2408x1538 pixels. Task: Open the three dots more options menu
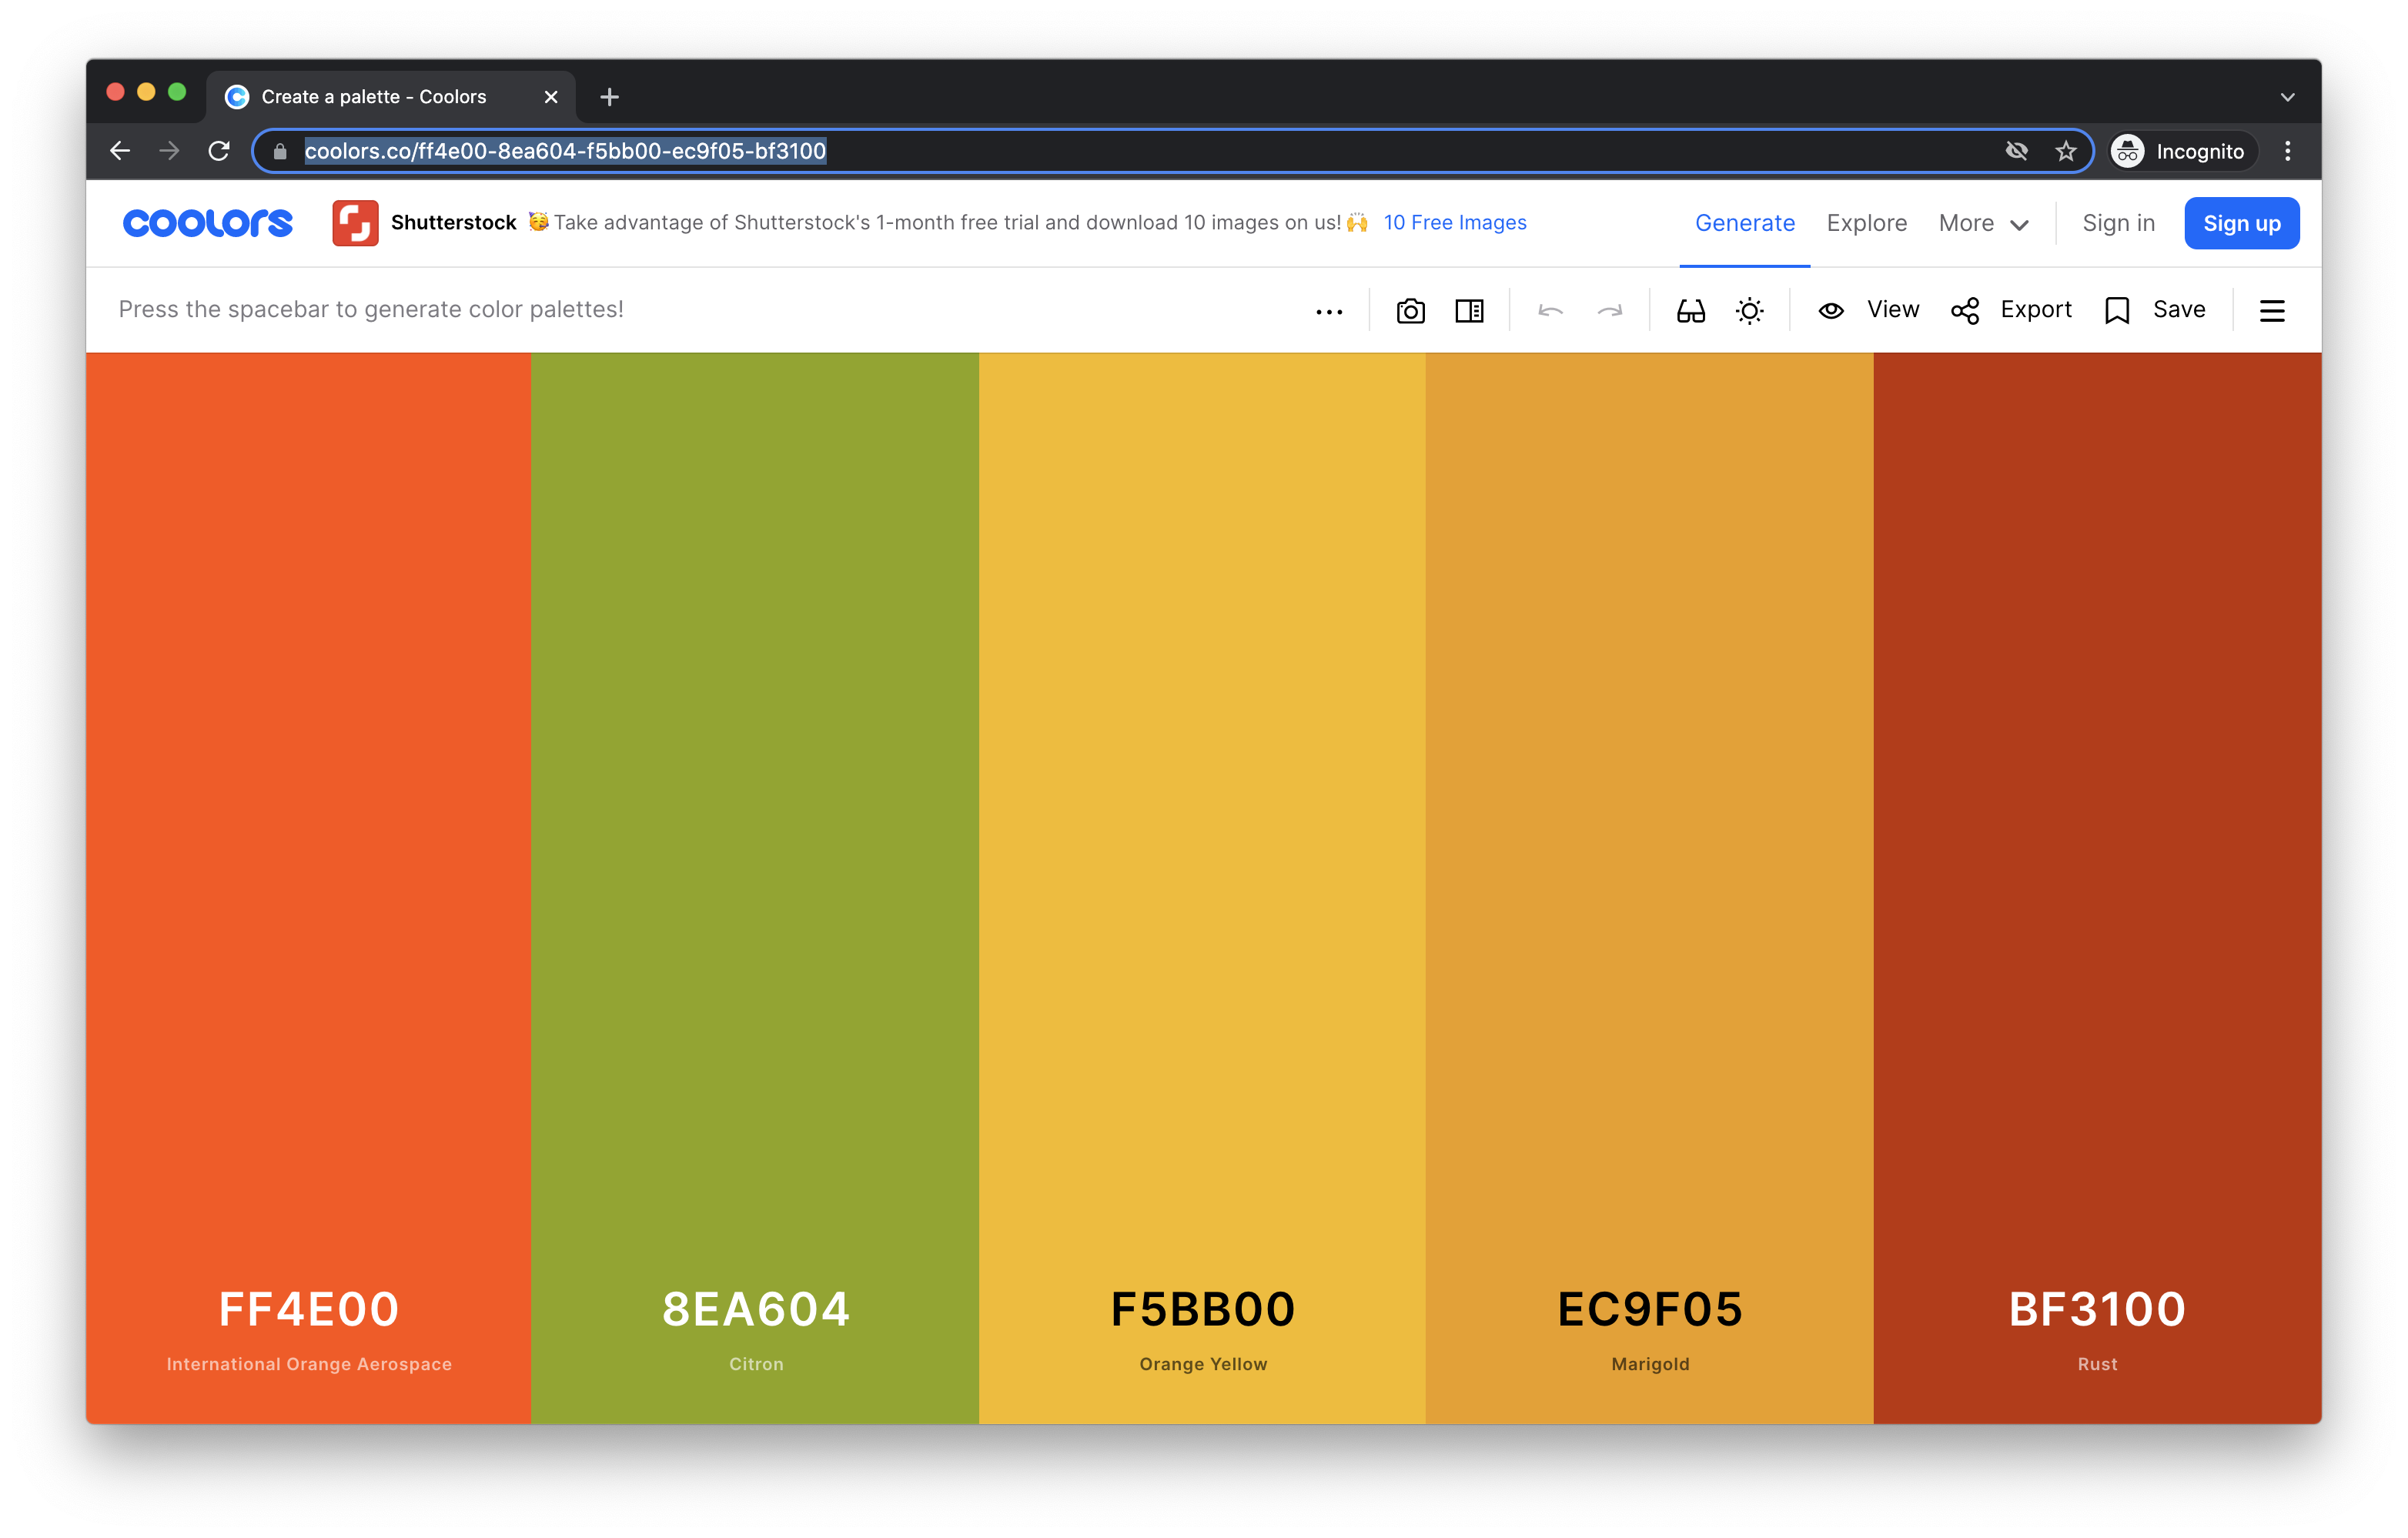(1329, 312)
